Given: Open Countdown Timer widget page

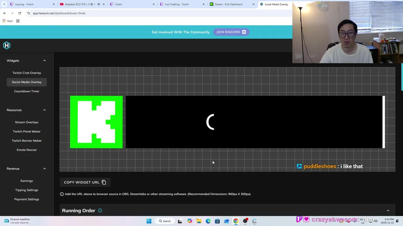Looking at the screenshot, I should tap(27, 91).
